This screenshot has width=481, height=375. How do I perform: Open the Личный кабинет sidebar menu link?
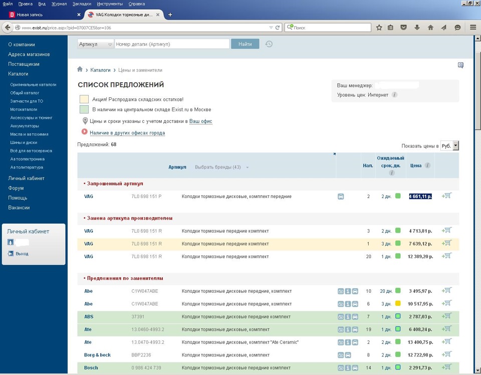point(27,178)
